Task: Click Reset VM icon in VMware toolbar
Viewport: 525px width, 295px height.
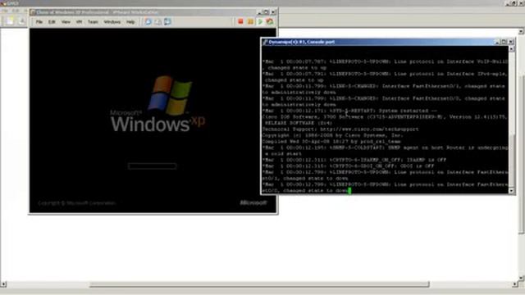Action: coord(270,22)
